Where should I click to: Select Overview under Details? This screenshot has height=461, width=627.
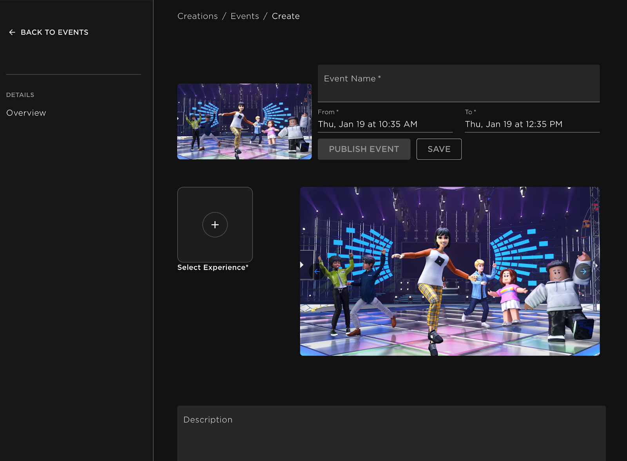coord(26,113)
